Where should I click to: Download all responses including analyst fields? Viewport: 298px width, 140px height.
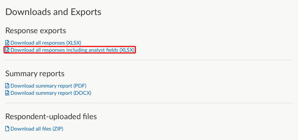tap(73, 50)
